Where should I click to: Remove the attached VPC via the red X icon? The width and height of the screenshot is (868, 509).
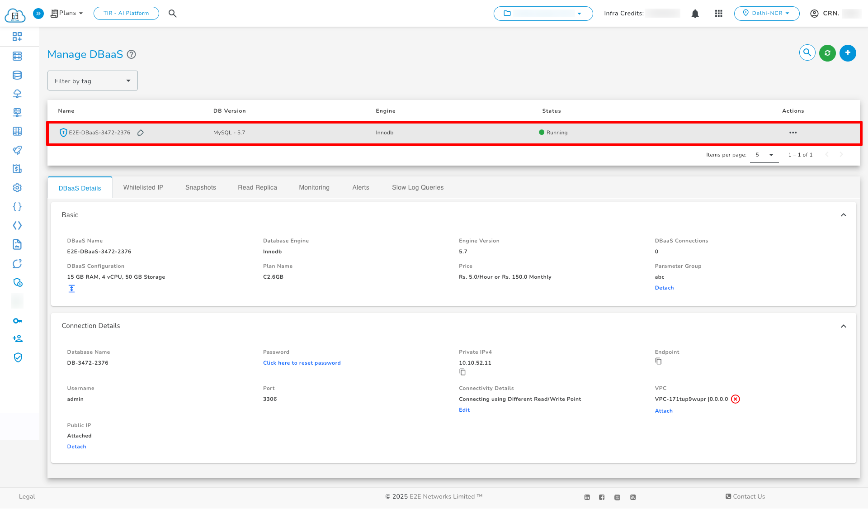[736, 399]
